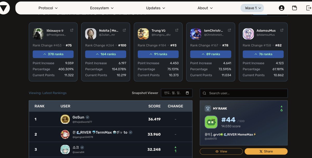Click the 76 ranks button
Image resolution: width=312 pixels, height=158 pixels.
pos(263,54)
